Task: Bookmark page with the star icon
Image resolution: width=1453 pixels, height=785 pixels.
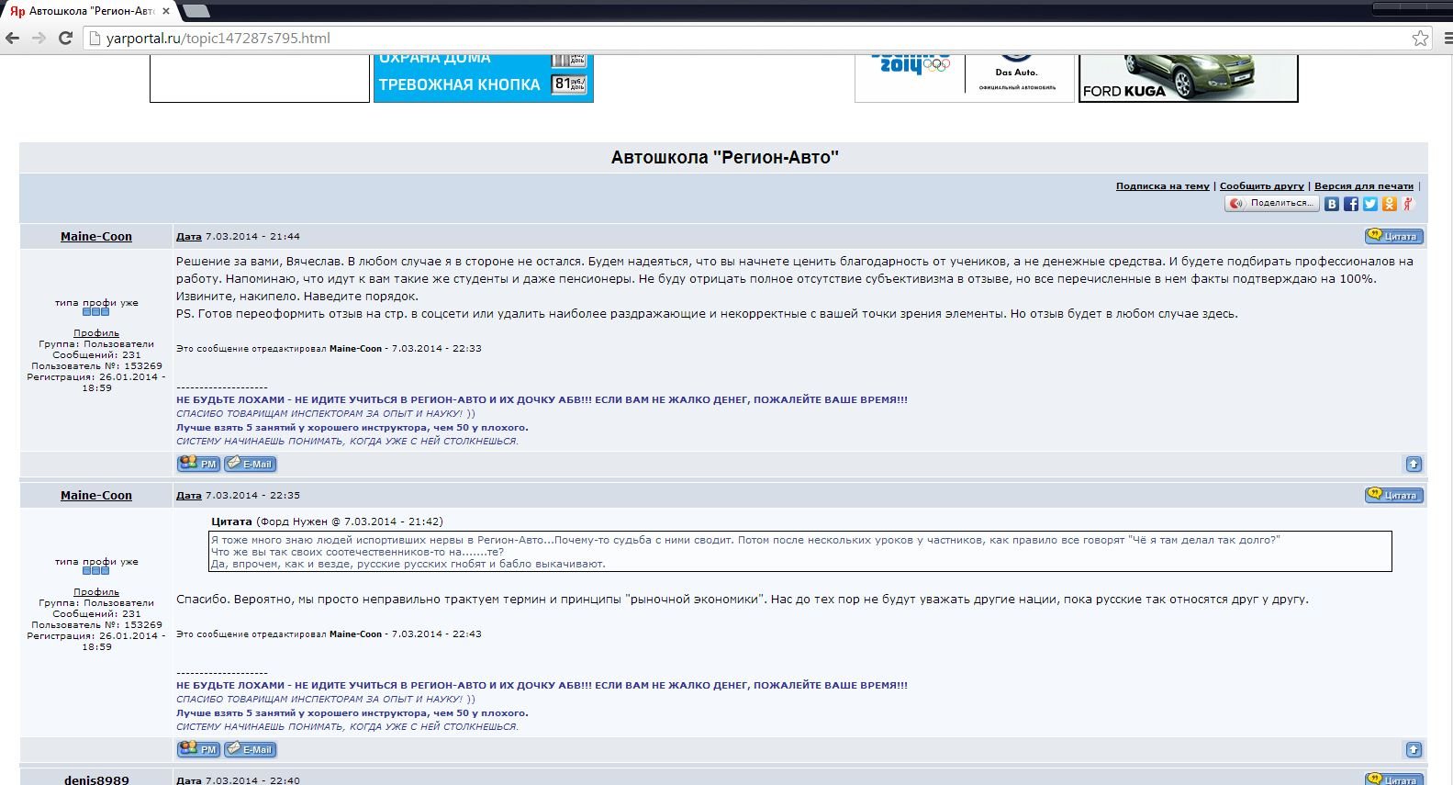Action: [x=1420, y=38]
